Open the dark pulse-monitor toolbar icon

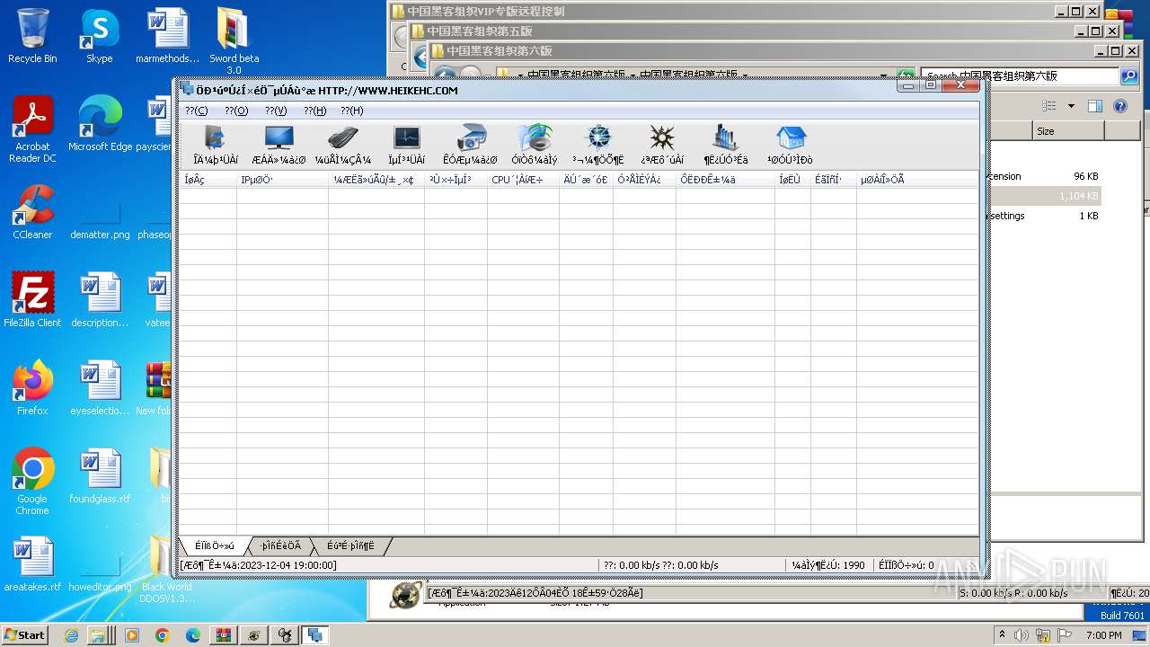406,146
